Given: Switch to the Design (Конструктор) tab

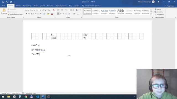Looking at the screenshot, I should tap(27, 6).
